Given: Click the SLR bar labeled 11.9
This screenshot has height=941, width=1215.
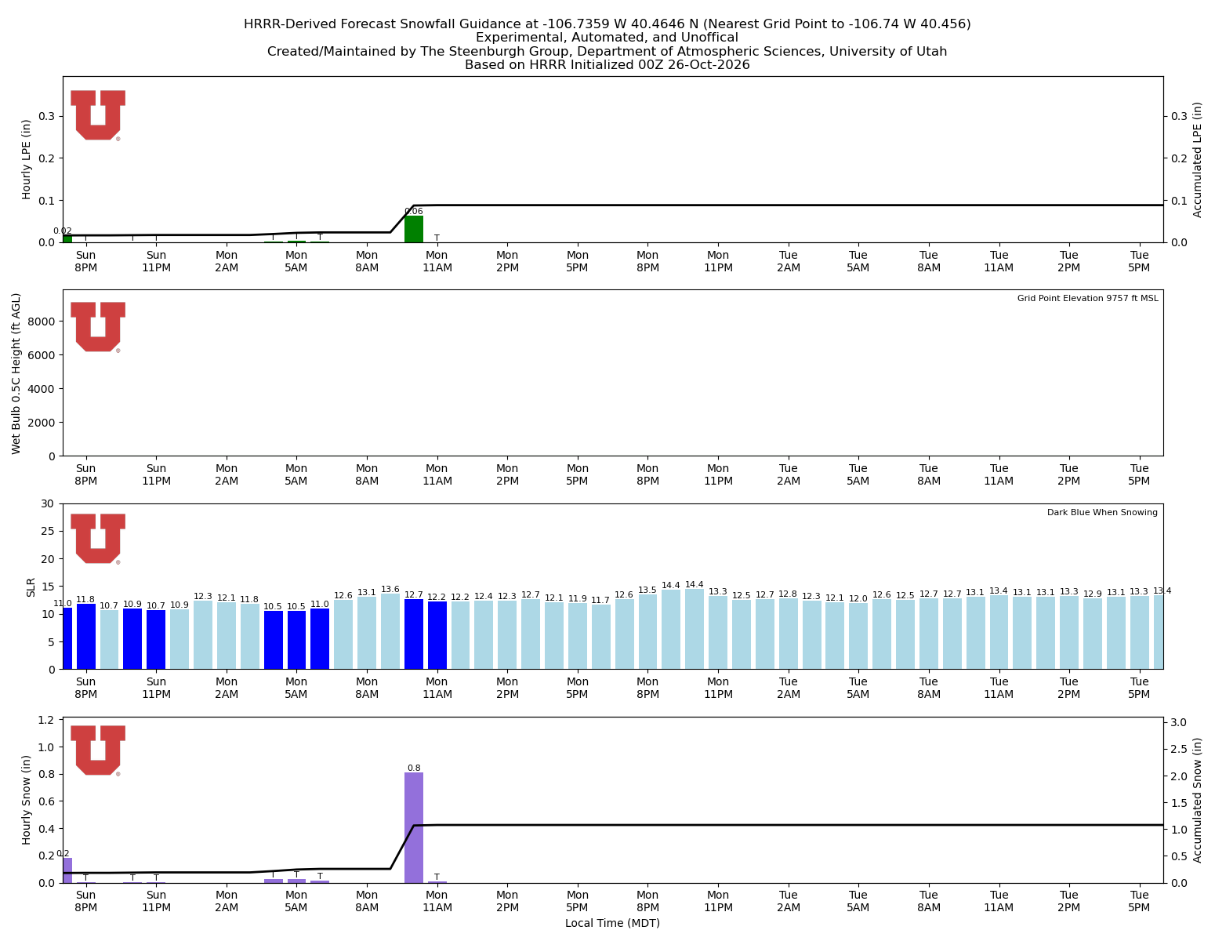Looking at the screenshot, I should click(578, 636).
